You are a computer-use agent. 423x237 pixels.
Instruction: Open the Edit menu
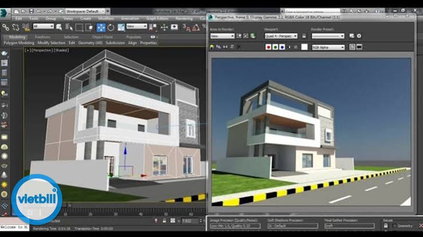[19, 19]
